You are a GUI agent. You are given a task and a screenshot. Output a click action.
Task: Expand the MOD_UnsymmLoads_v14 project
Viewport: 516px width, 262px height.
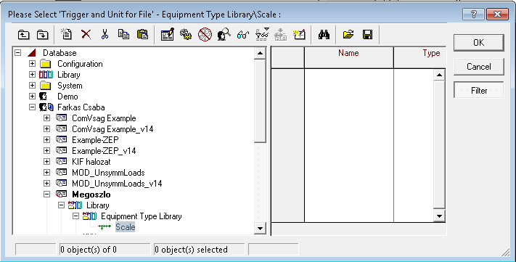click(46, 184)
